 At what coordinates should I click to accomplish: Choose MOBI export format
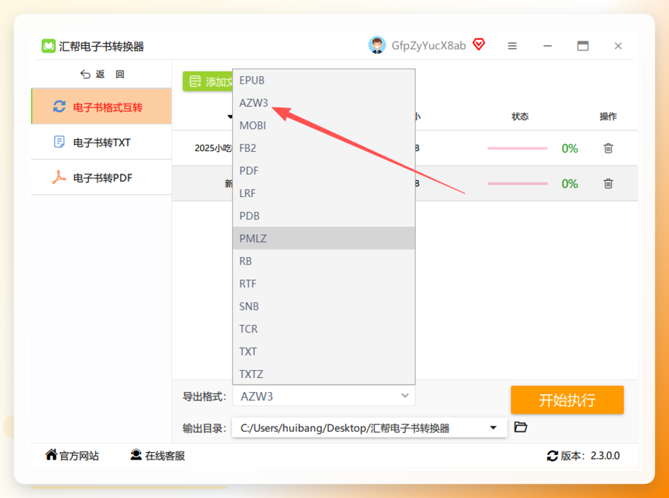(x=324, y=126)
